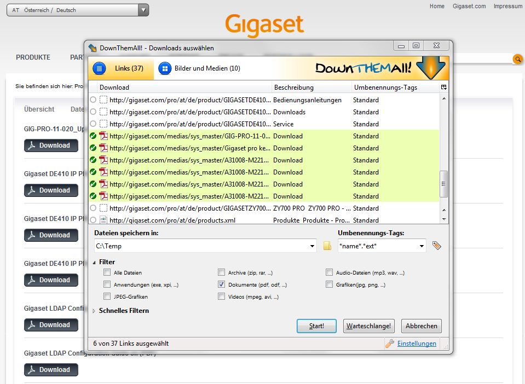The height and width of the screenshot is (384, 525).
Task: Toggle selection circle of Bedienungsanleitungen row
Action: point(93,100)
